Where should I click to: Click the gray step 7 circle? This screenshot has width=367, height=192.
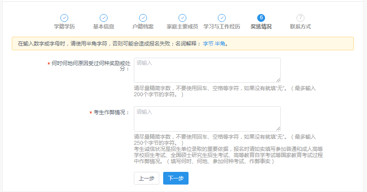(301, 18)
